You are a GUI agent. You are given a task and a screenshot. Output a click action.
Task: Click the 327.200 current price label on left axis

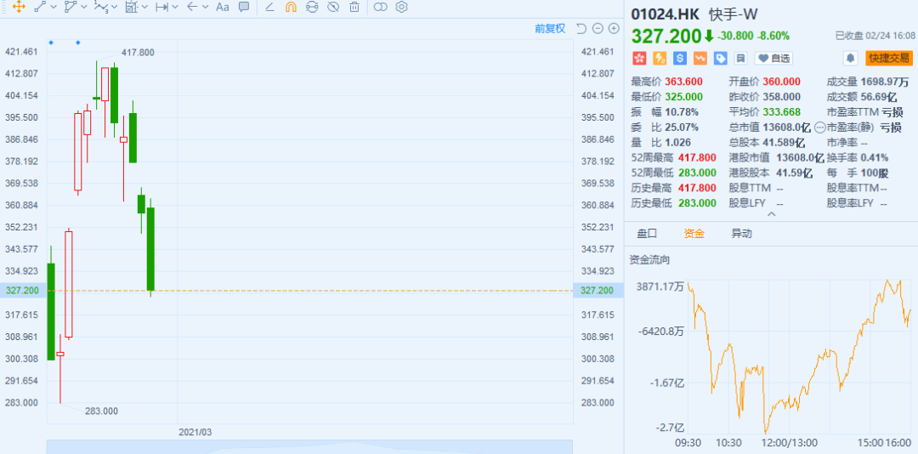(x=22, y=291)
